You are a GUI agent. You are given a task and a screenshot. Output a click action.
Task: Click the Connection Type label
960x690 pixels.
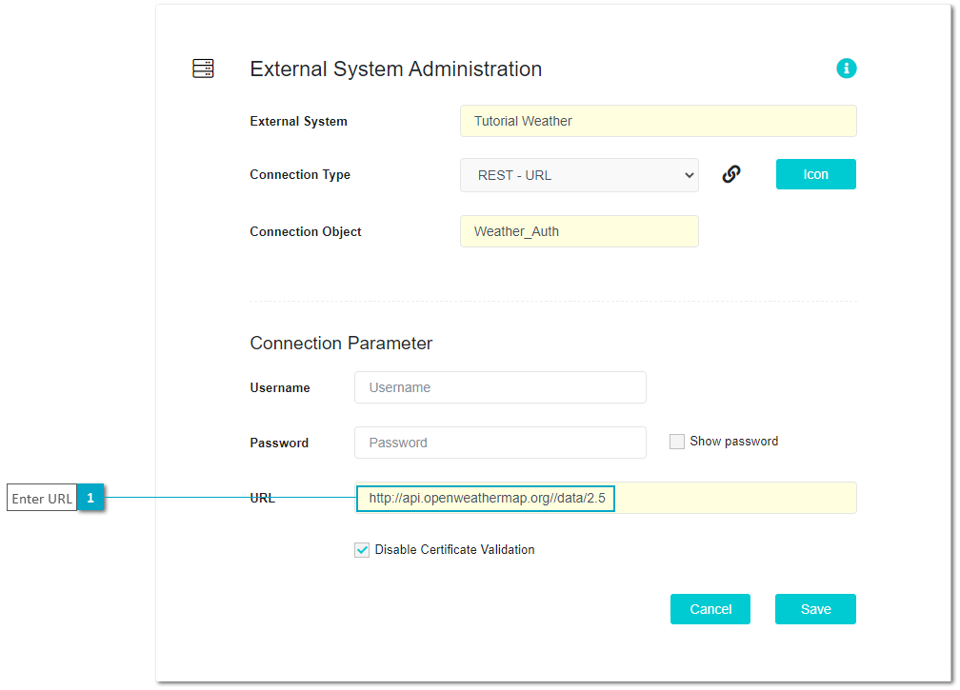tap(300, 174)
